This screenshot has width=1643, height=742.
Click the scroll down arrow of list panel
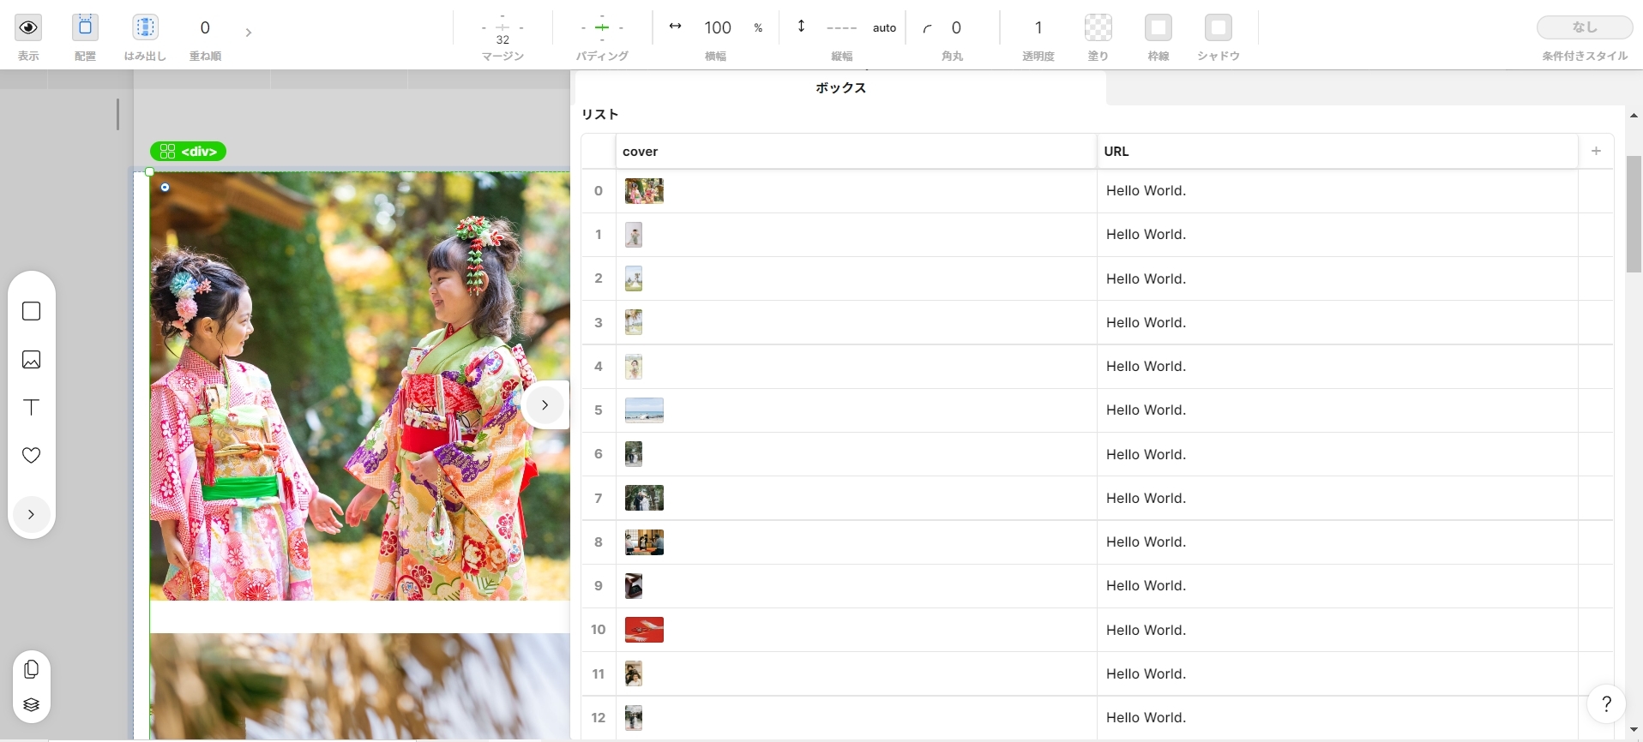click(x=1634, y=730)
